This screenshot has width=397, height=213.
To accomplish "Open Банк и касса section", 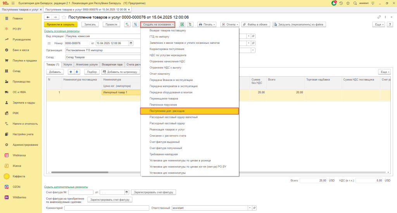I will (x=21, y=50).
